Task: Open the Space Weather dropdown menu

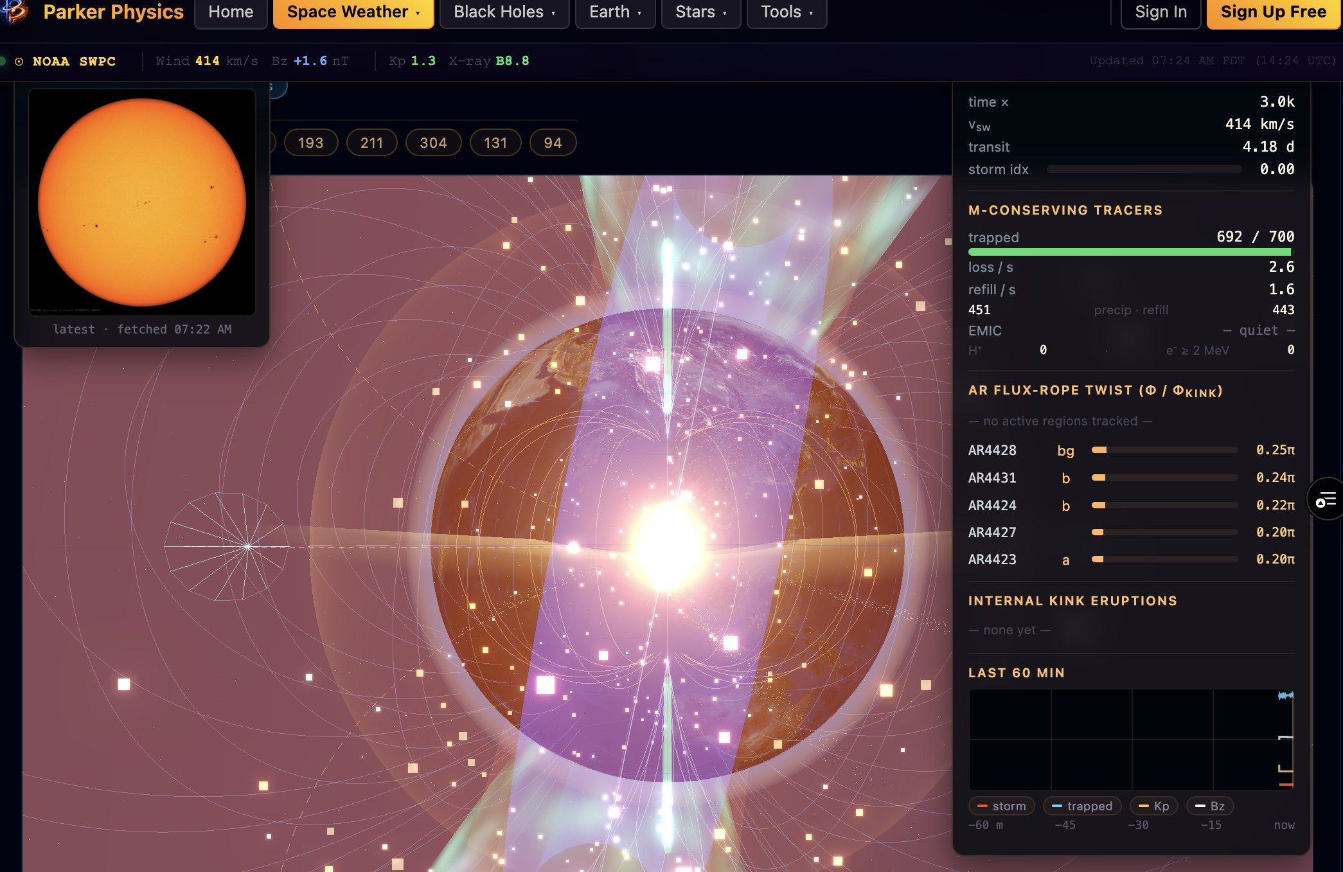Action: (x=353, y=12)
